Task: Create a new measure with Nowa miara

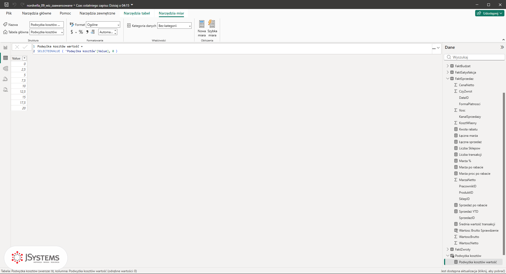Action: pos(202,28)
